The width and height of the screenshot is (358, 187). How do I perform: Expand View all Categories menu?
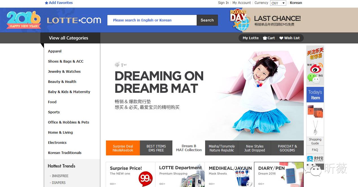click(x=70, y=38)
